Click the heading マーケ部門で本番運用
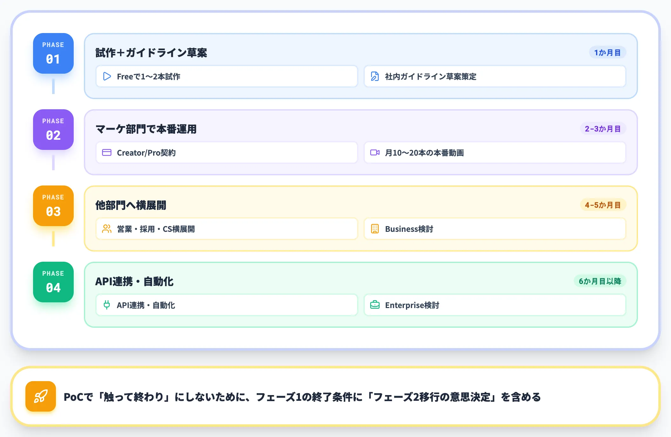 (x=146, y=129)
